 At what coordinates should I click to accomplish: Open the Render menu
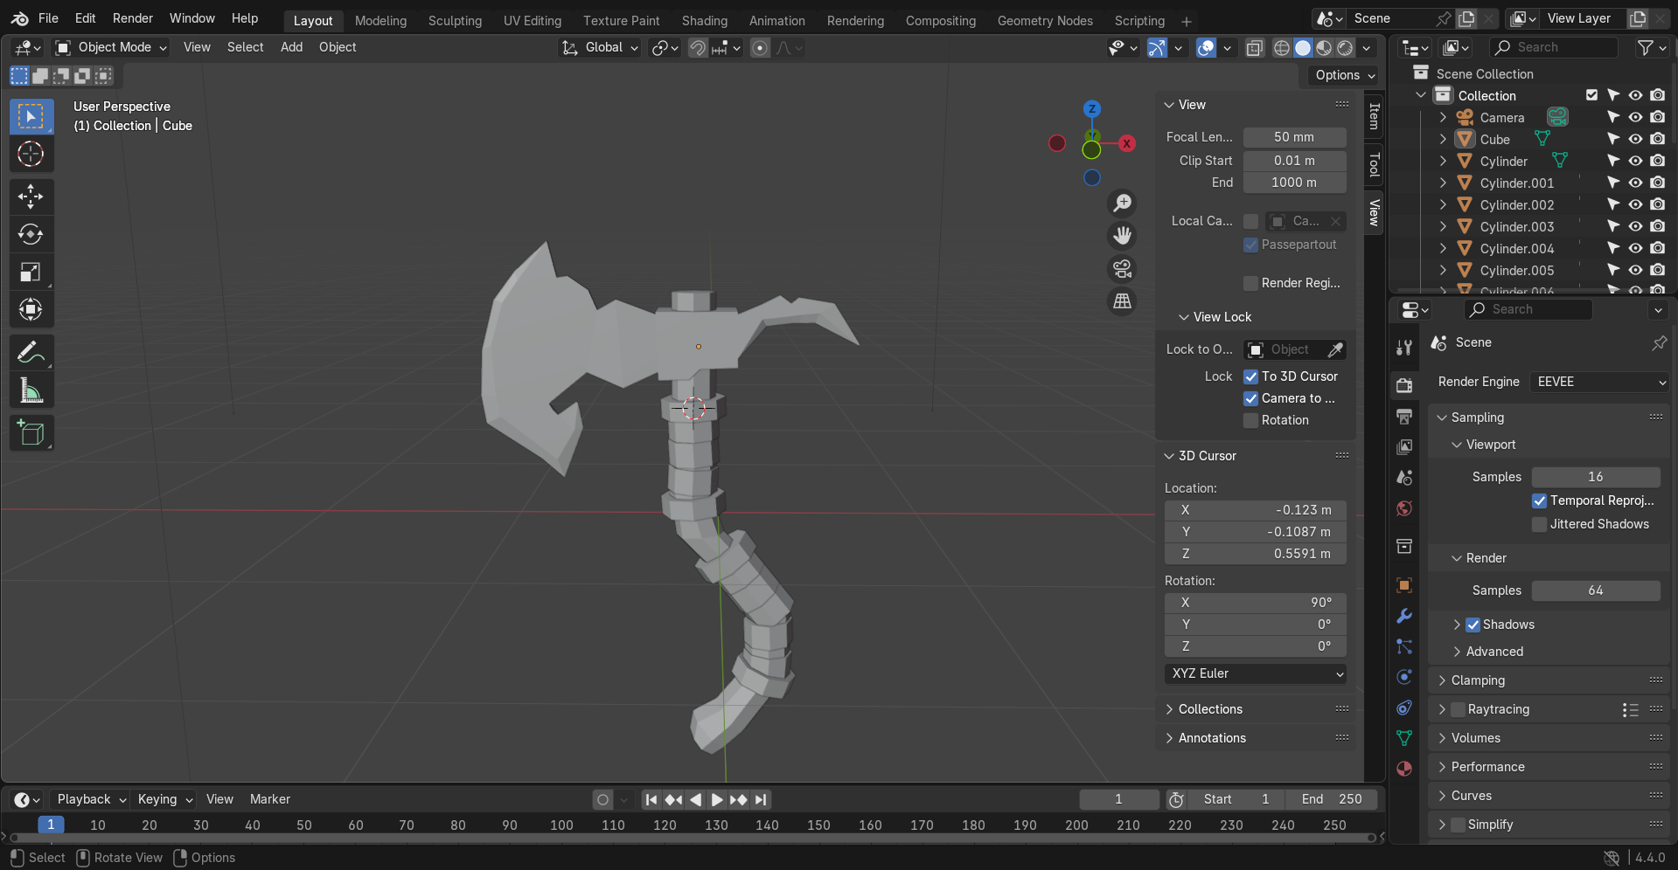click(x=132, y=17)
